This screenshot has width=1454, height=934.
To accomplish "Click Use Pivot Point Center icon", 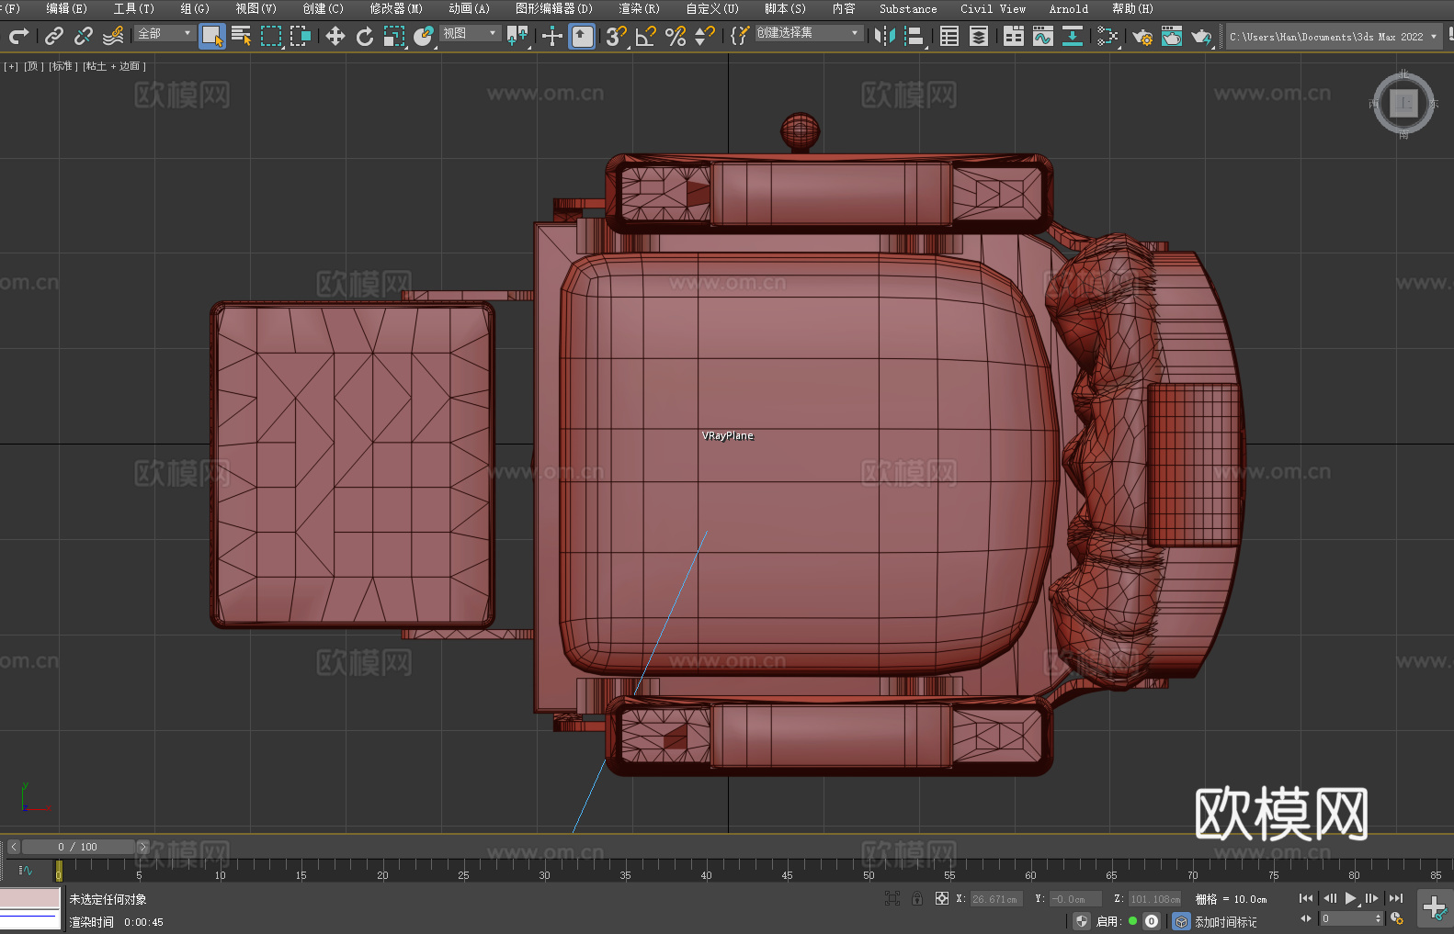I will pyautogui.click(x=517, y=36).
